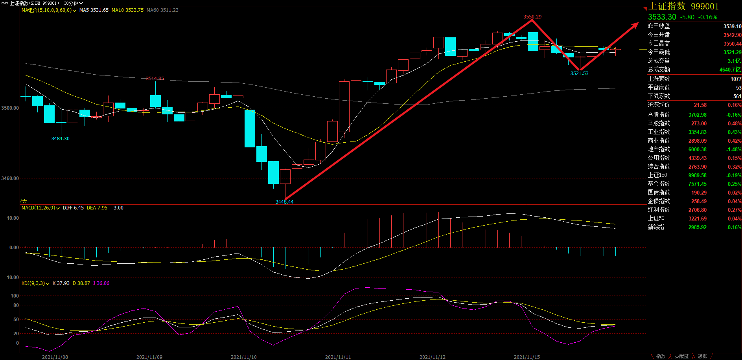Open the 贡献度 tab
This screenshot has height=360, width=742.
point(681,356)
